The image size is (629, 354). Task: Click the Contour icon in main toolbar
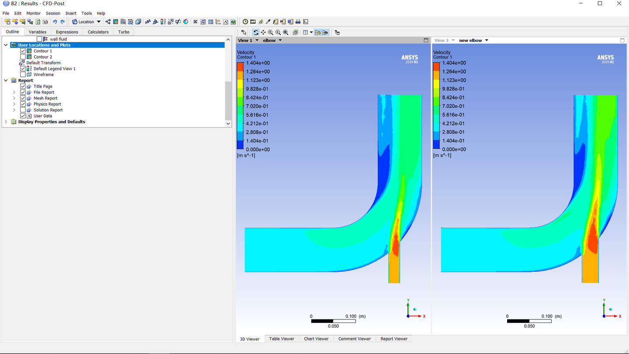click(115, 21)
